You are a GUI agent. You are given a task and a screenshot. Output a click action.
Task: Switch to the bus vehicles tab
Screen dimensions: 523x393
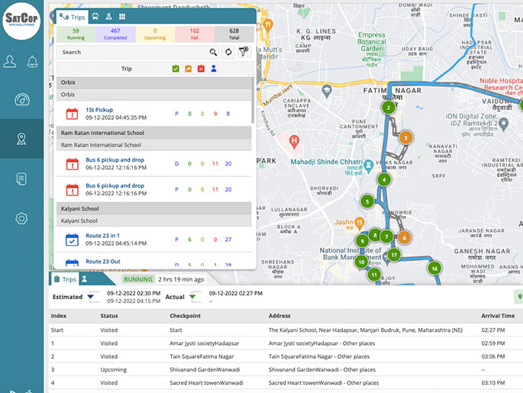94,15
